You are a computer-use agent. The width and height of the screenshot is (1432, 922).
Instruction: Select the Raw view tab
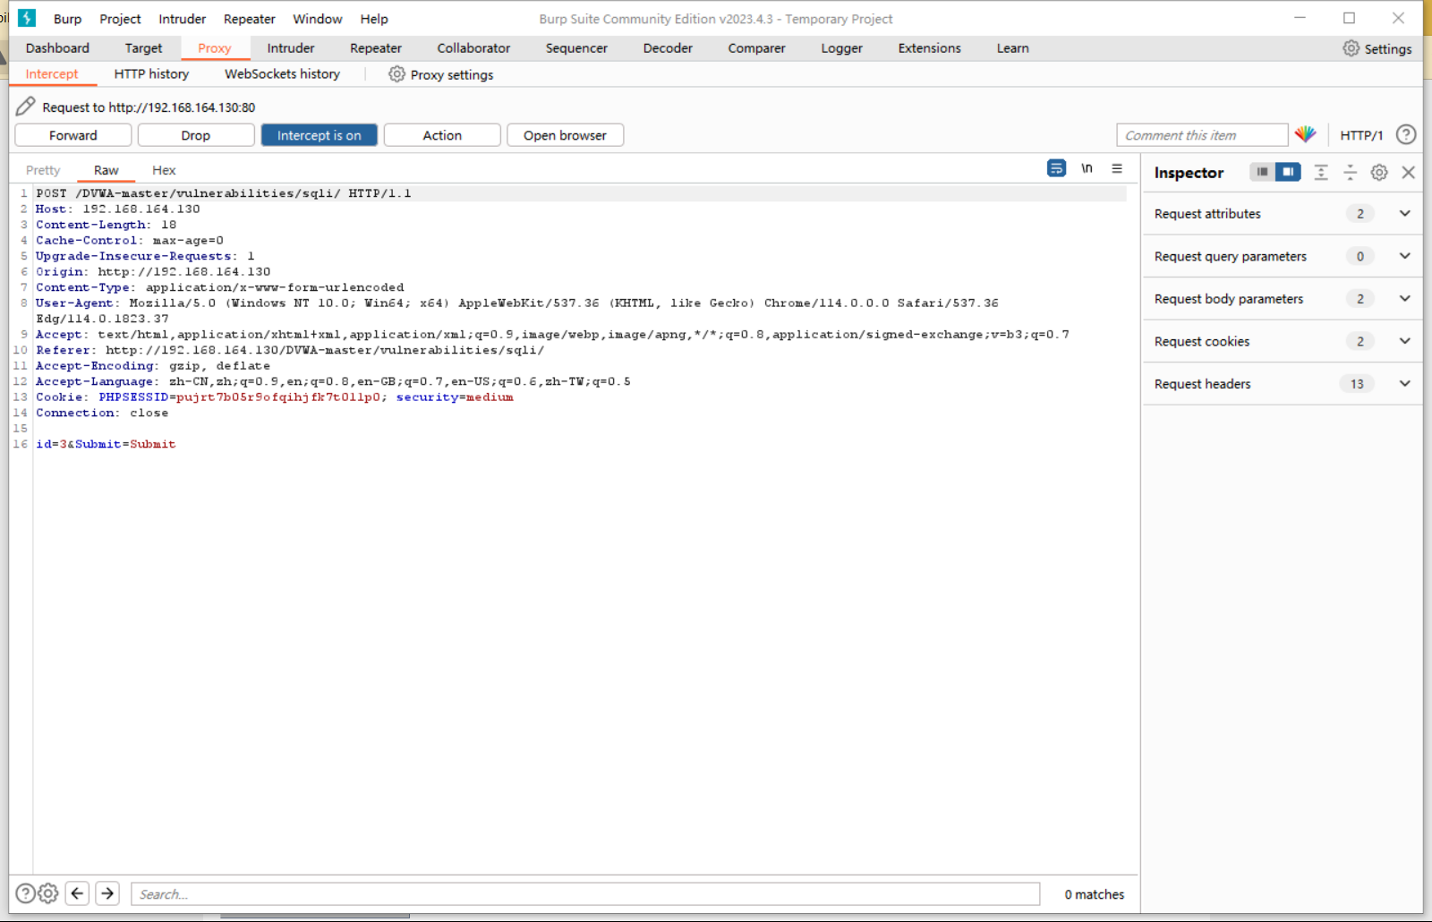(x=107, y=170)
